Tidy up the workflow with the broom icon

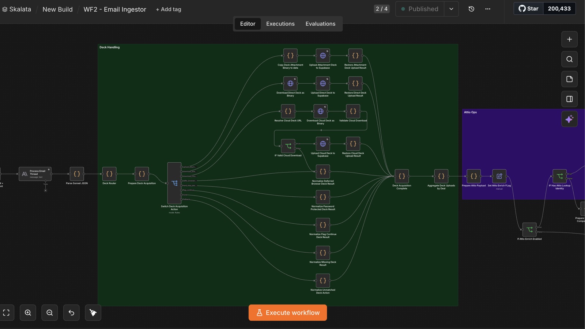coord(93,313)
